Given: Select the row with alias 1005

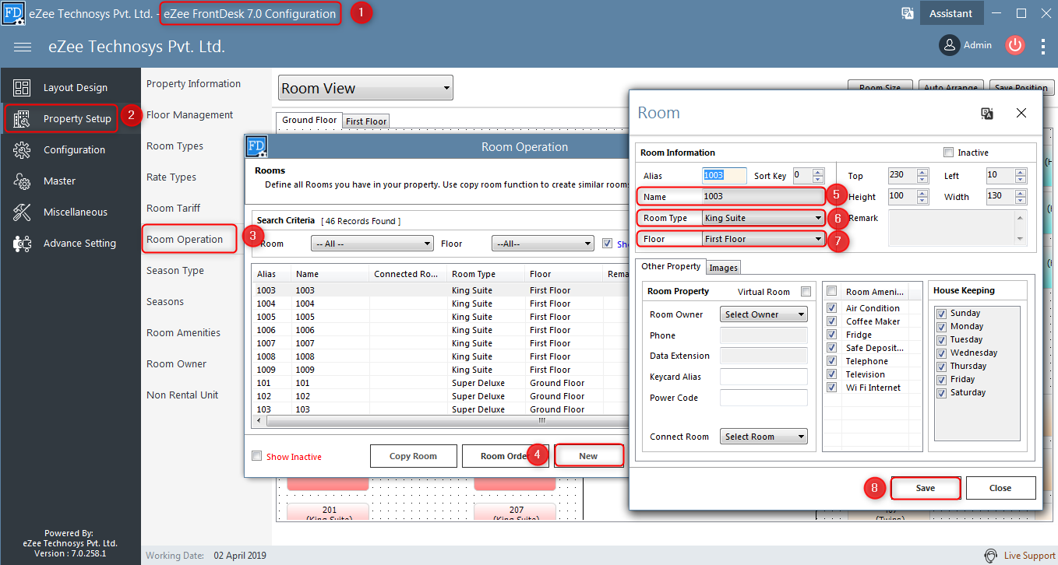Looking at the screenshot, I should (x=440, y=317).
